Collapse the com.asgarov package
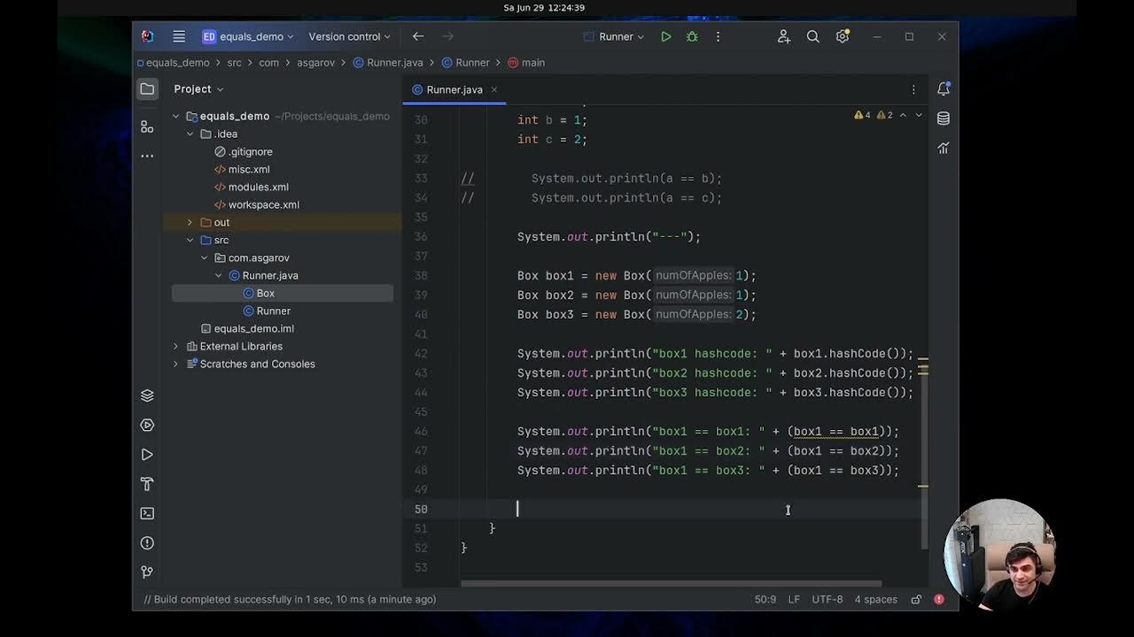The width and height of the screenshot is (1134, 637). (204, 257)
